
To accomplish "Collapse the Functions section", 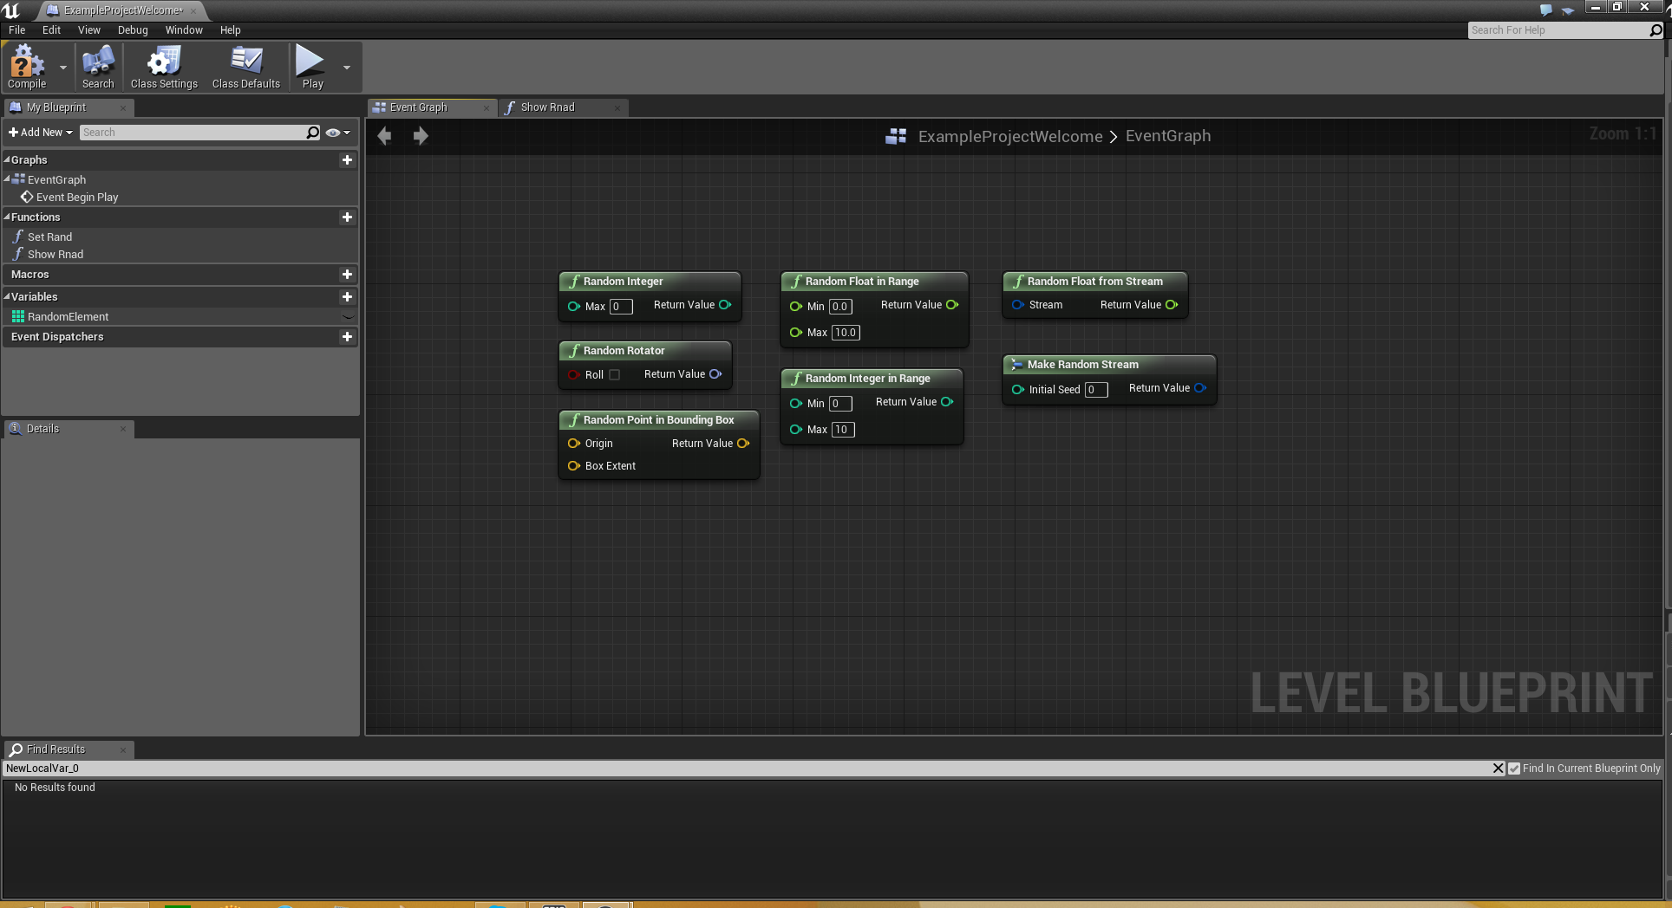I will (x=7, y=217).
